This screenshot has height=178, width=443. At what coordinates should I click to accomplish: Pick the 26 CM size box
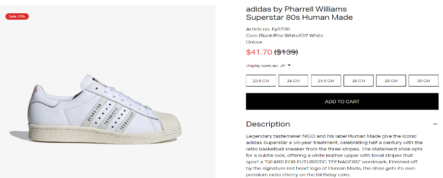(x=358, y=81)
